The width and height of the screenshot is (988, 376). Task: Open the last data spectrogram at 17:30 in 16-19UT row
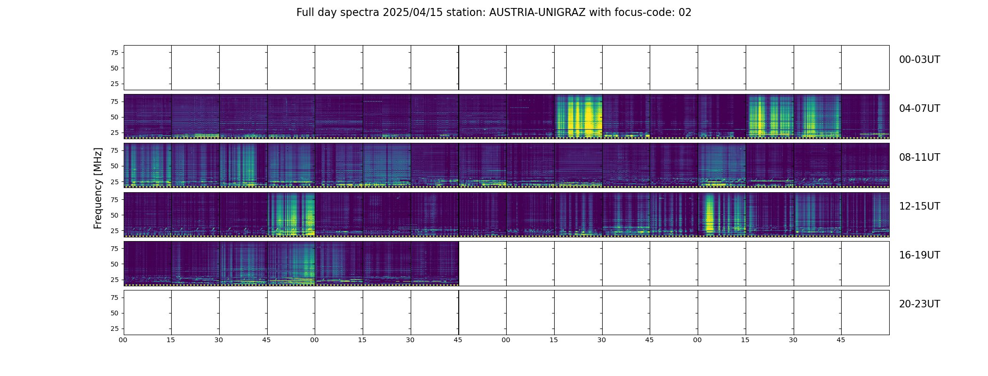pos(435,263)
